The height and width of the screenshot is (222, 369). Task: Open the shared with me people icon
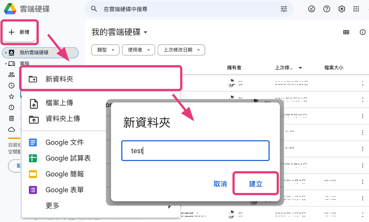pos(11,74)
